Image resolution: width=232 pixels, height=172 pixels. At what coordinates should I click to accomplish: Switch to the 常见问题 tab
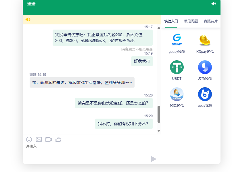pos(191,21)
